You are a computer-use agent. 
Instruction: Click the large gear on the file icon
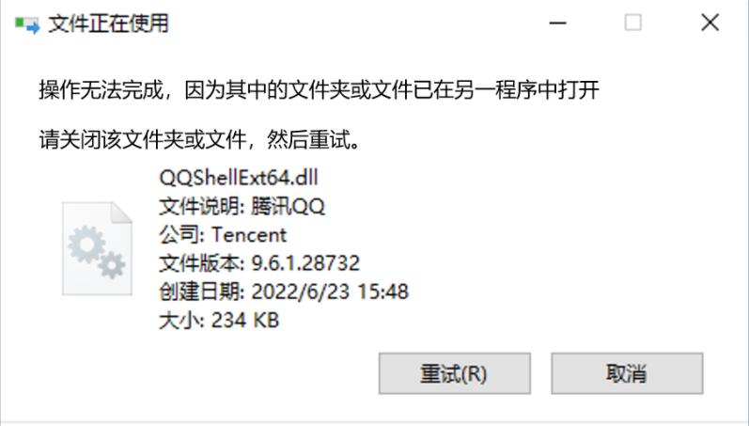(x=86, y=245)
